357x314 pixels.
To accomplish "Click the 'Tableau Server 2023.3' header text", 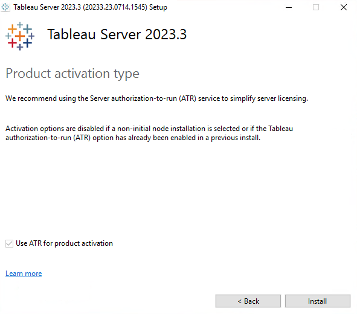I will [x=117, y=34].
